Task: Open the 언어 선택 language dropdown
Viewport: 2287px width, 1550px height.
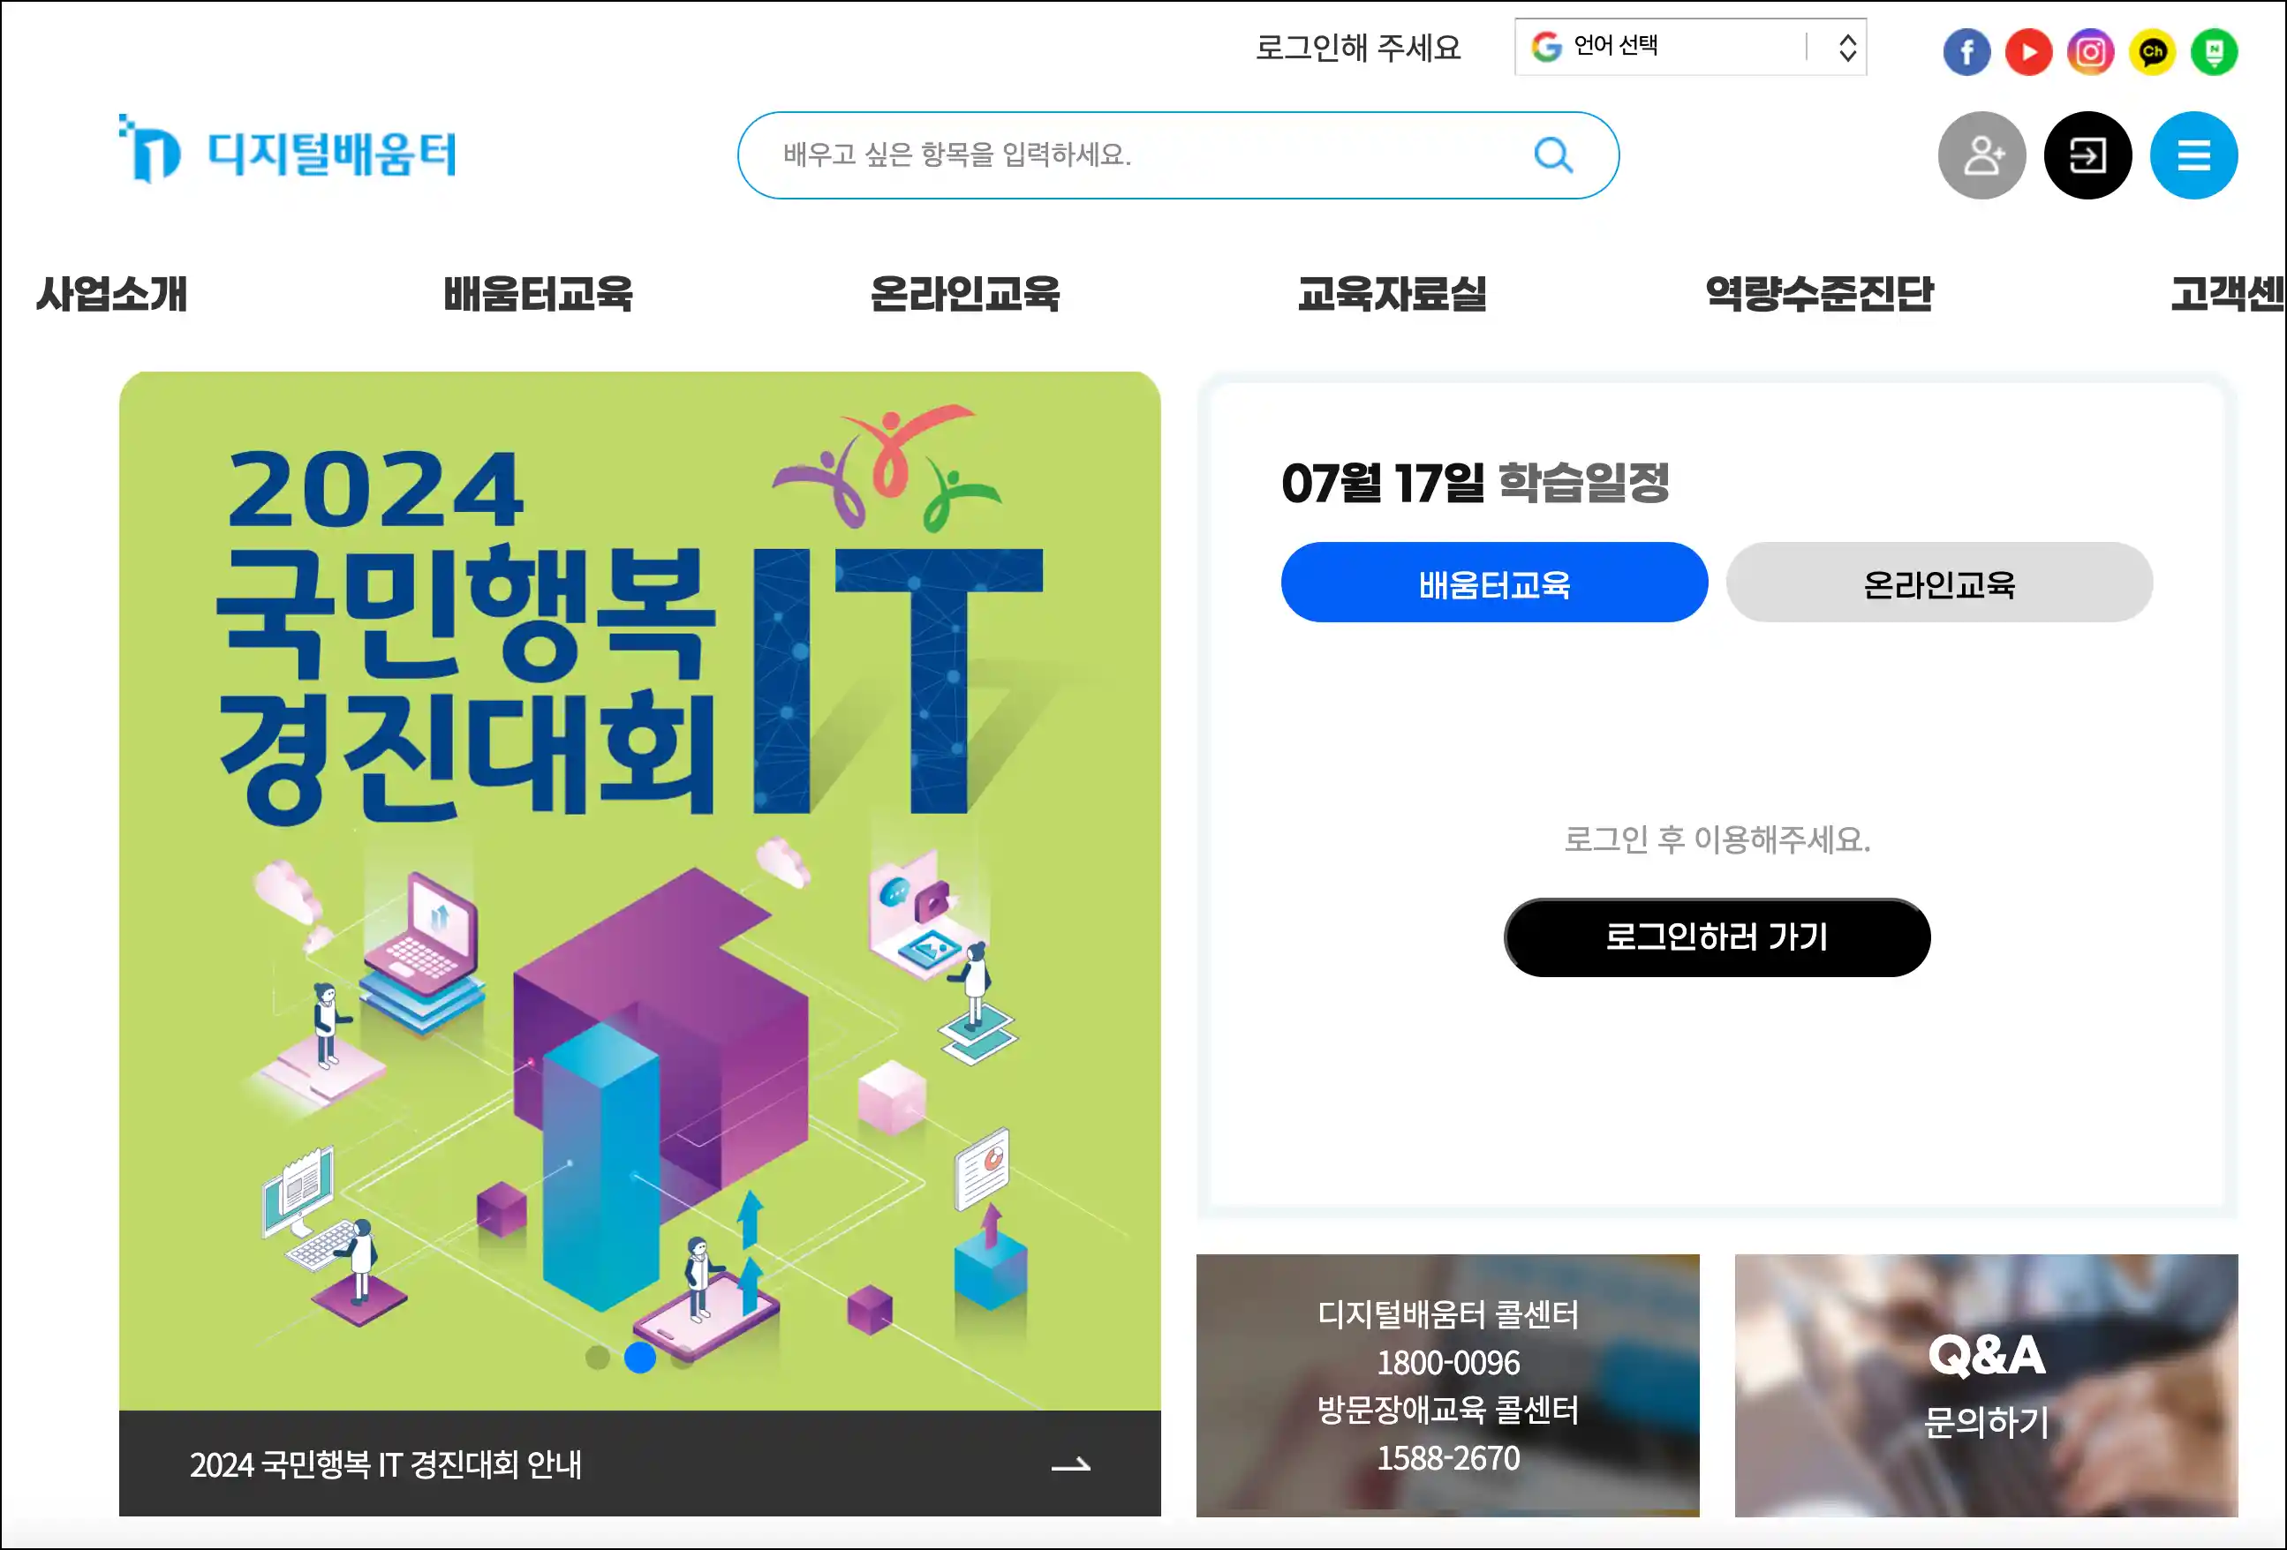Action: point(1690,46)
